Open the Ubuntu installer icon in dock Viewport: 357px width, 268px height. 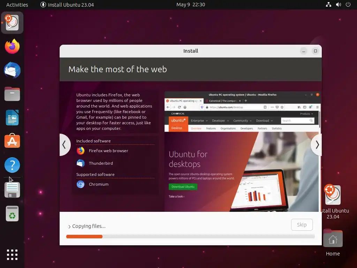(x=12, y=23)
